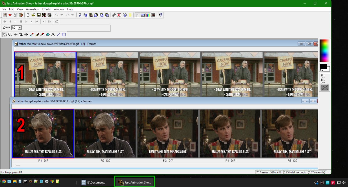Viewport: 348px width, 187px height.
Task: Jump to last frame fast-forward button
Action: coord(37,21)
